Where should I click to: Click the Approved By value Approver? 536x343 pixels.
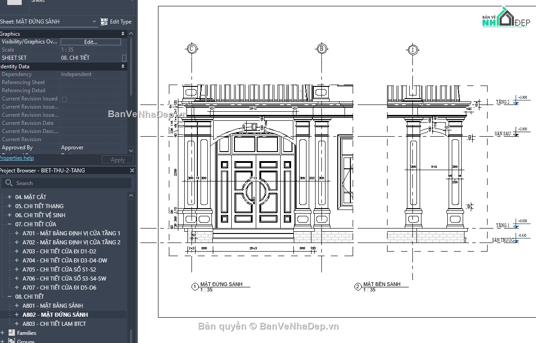pyautogui.click(x=72, y=148)
